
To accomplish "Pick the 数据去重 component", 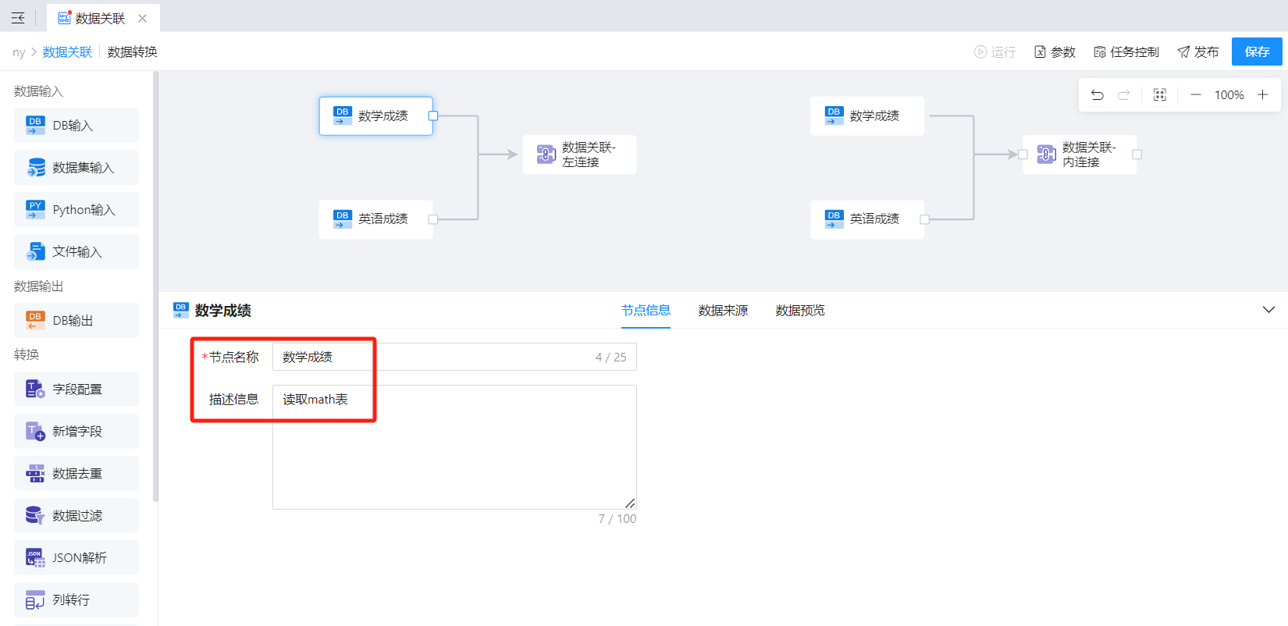I will click(76, 474).
